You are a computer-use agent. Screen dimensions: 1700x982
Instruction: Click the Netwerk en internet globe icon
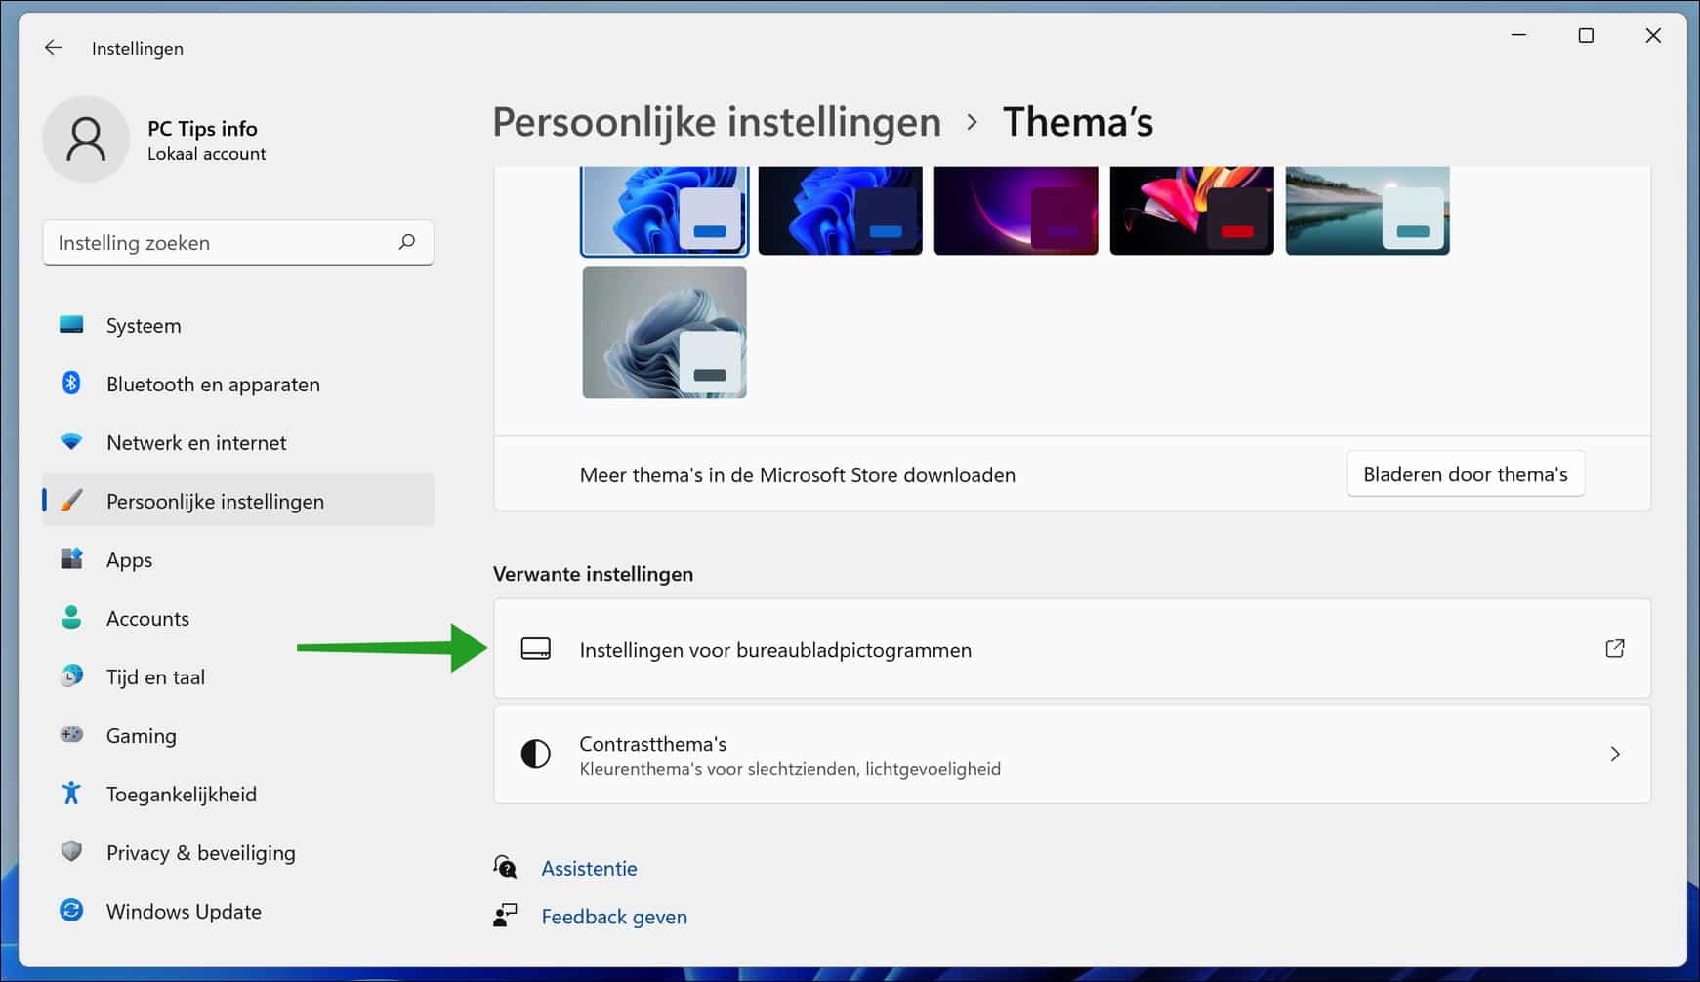71,442
